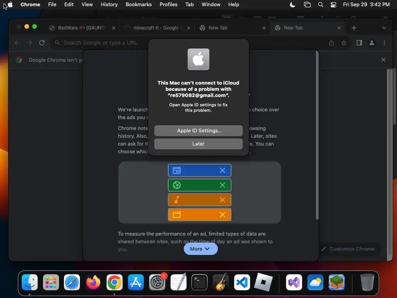Open the Help menu

pyautogui.click(x=233, y=4)
